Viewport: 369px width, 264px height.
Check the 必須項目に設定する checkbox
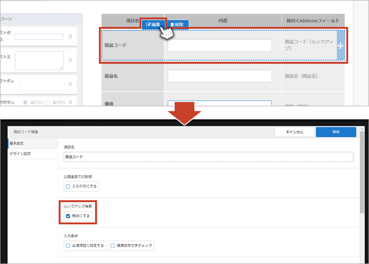click(68, 246)
